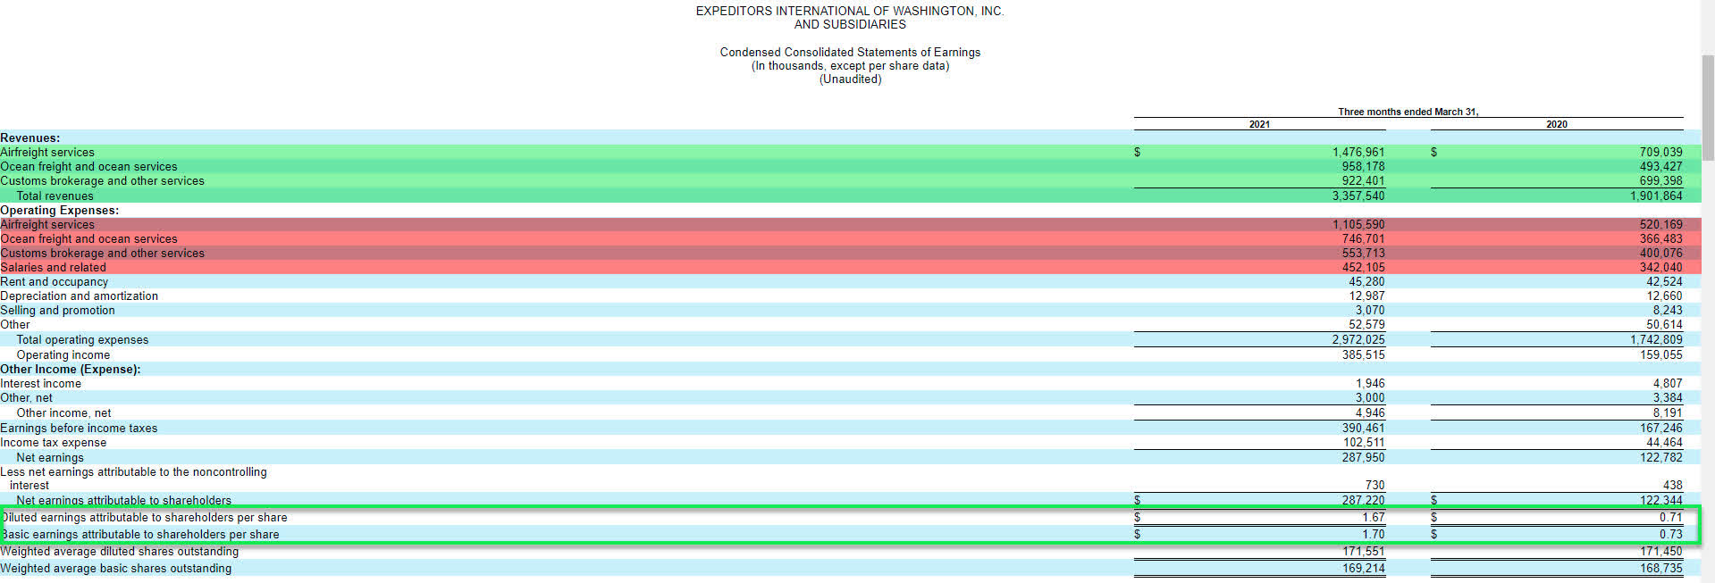Click the 2020 column header

(x=1557, y=124)
